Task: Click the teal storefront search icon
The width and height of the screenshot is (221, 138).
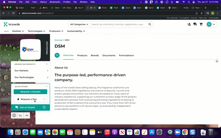Action: tap(57, 55)
